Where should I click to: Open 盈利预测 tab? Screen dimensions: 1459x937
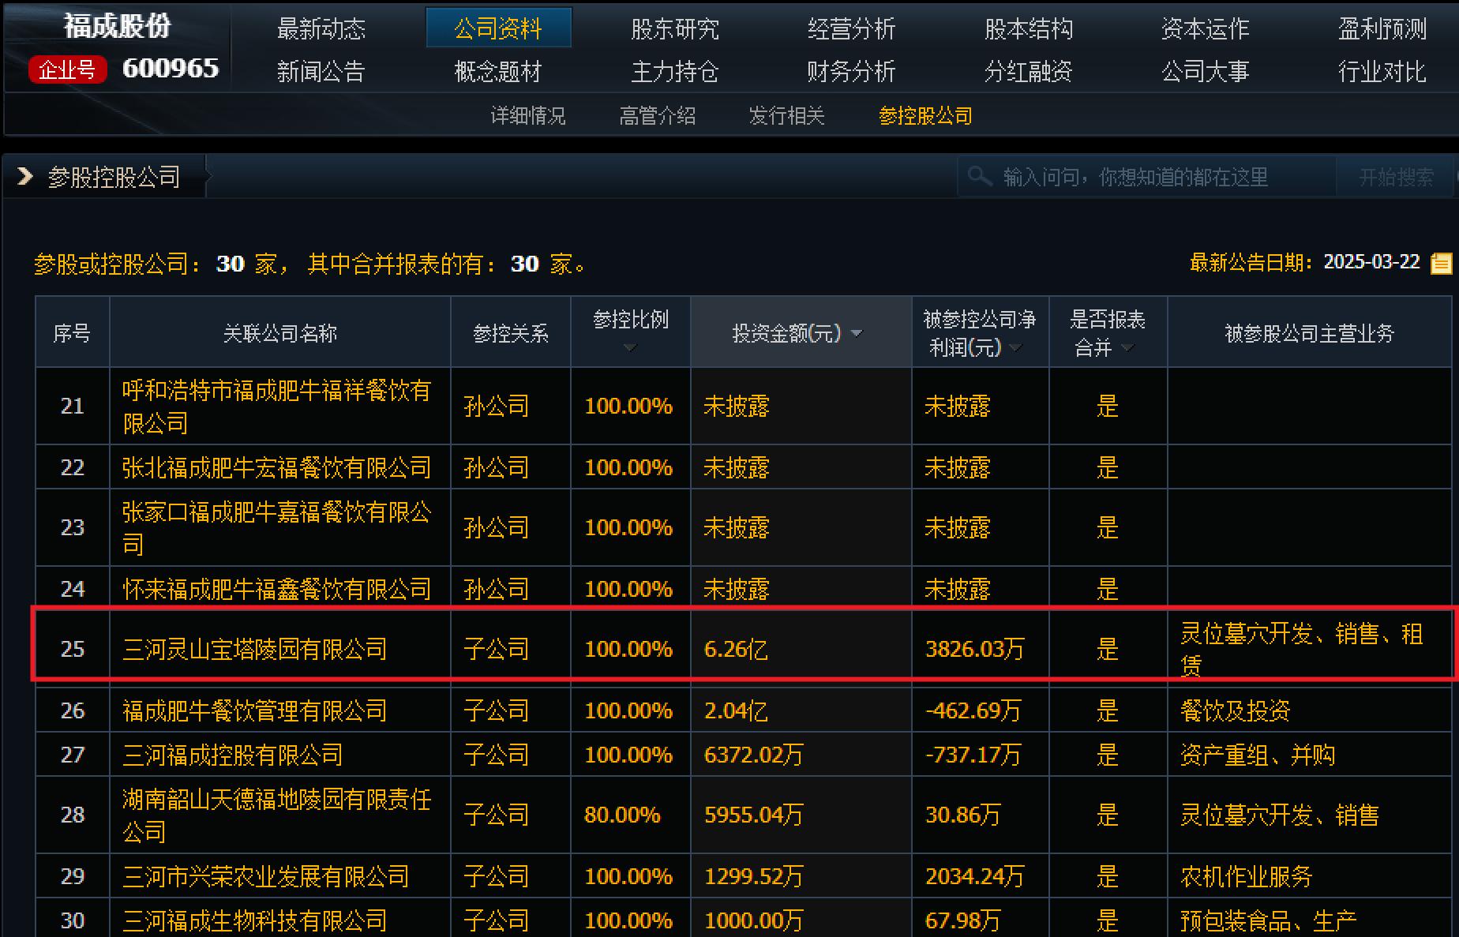coord(1382,29)
